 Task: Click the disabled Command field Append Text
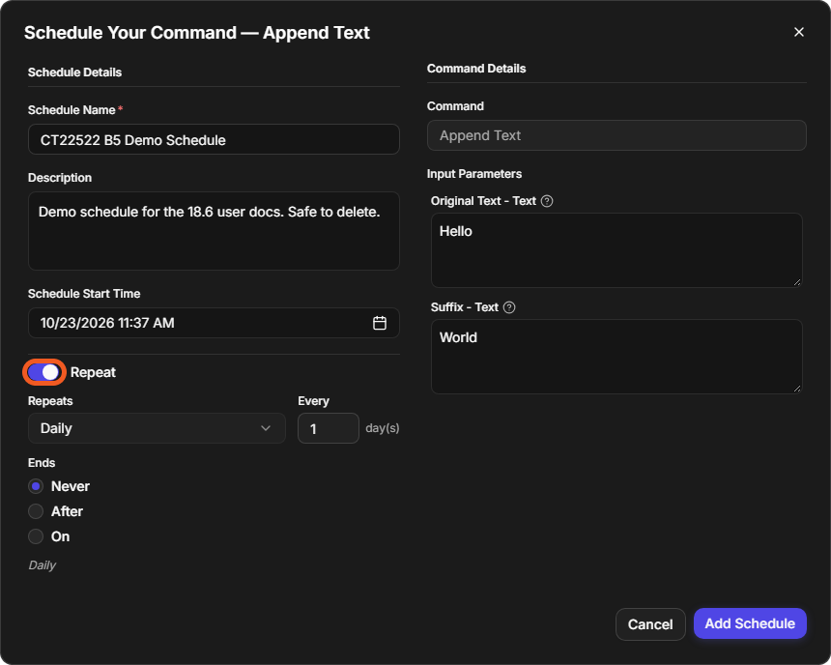[616, 135]
